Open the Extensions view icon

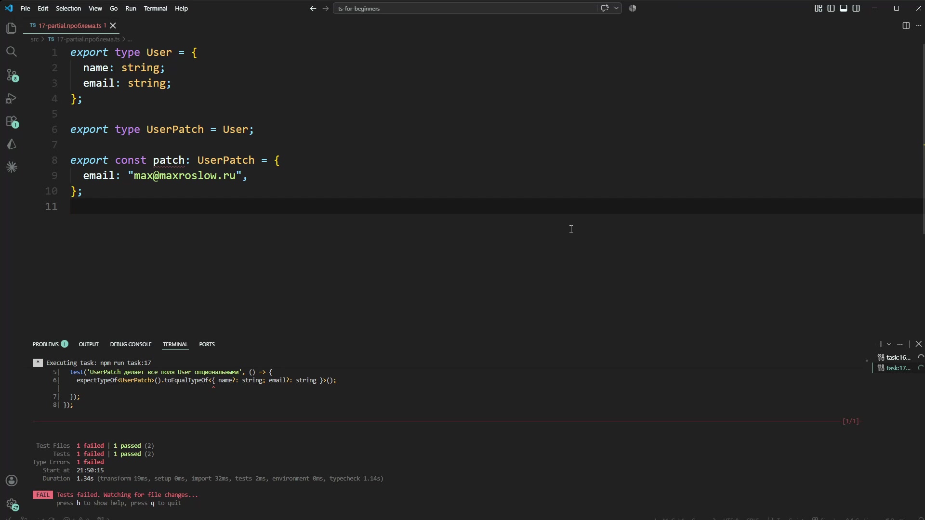pos(12,121)
